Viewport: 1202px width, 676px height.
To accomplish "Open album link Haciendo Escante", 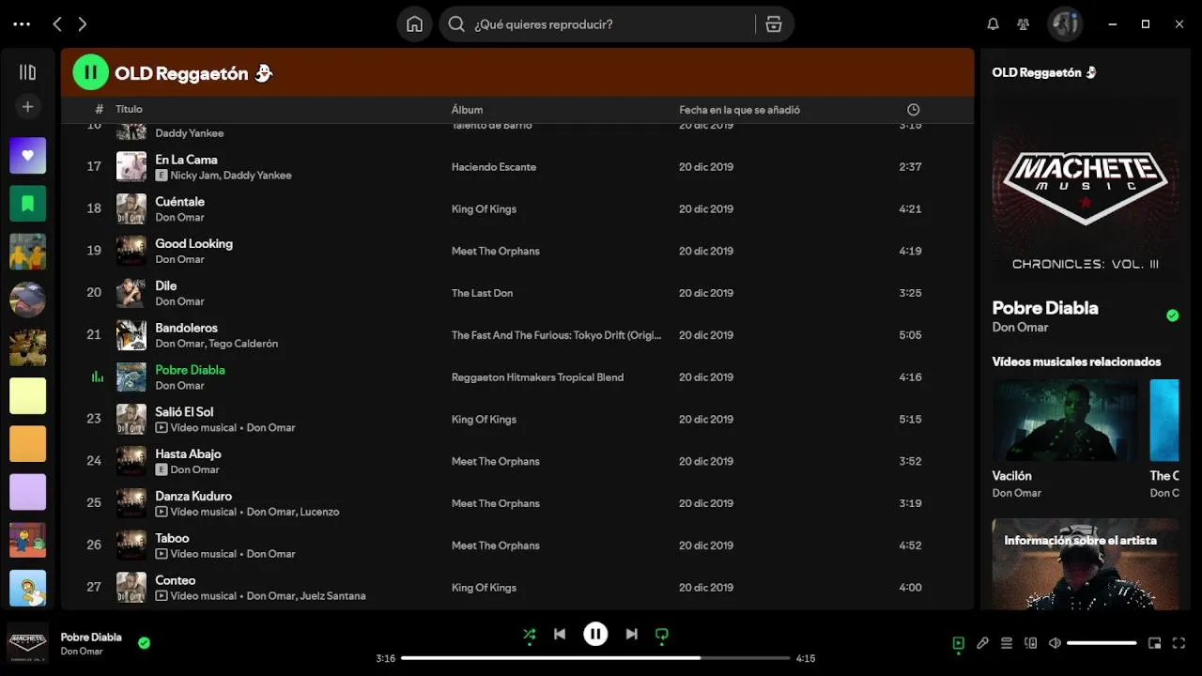I will 494,167.
